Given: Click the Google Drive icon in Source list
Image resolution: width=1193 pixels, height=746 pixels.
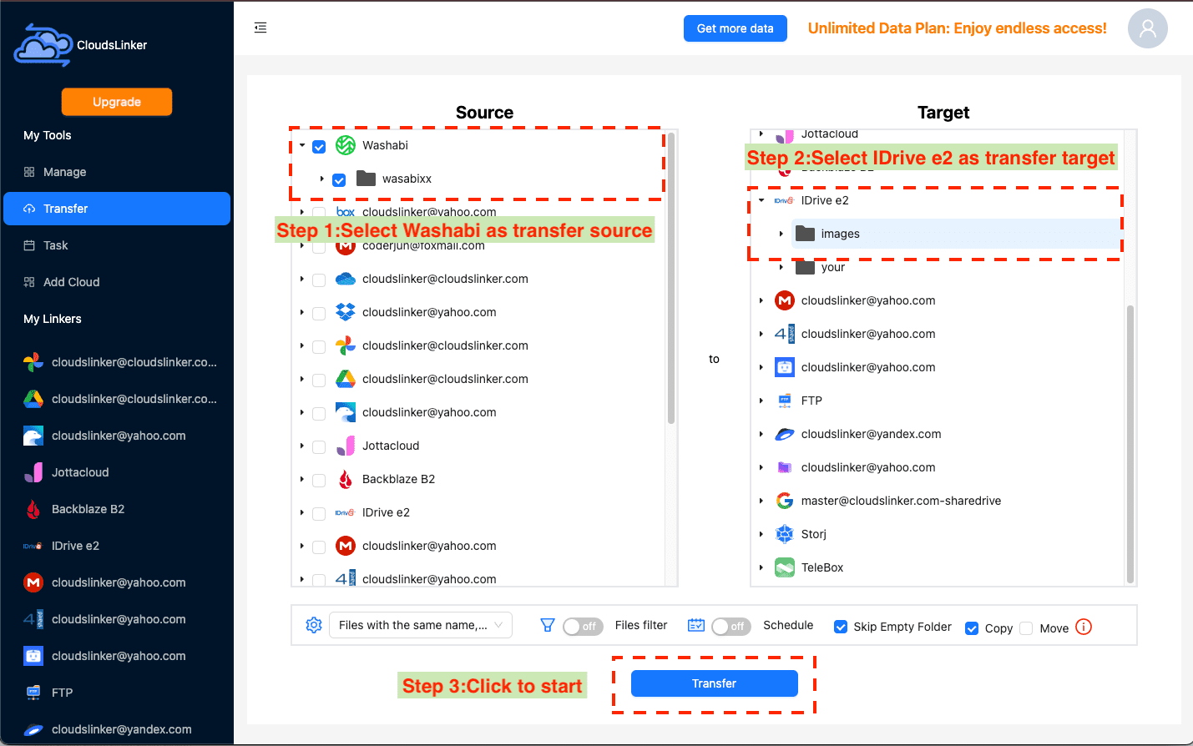Looking at the screenshot, I should click(x=346, y=379).
